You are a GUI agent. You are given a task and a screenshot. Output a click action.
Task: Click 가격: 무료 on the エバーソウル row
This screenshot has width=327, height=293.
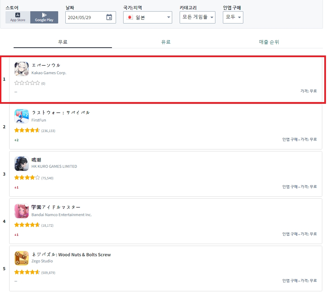click(x=309, y=91)
